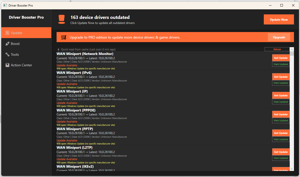Image resolution: width=300 pixels, height=177 pixels.
Task: Click the Upgrade button in the PRO banner
Action: (279, 37)
